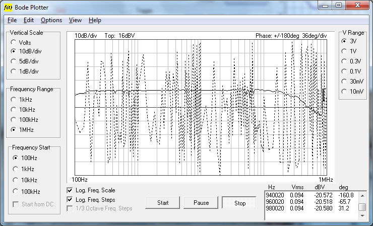
Task: Click the results list scrollbar thumb
Action: click(362, 207)
